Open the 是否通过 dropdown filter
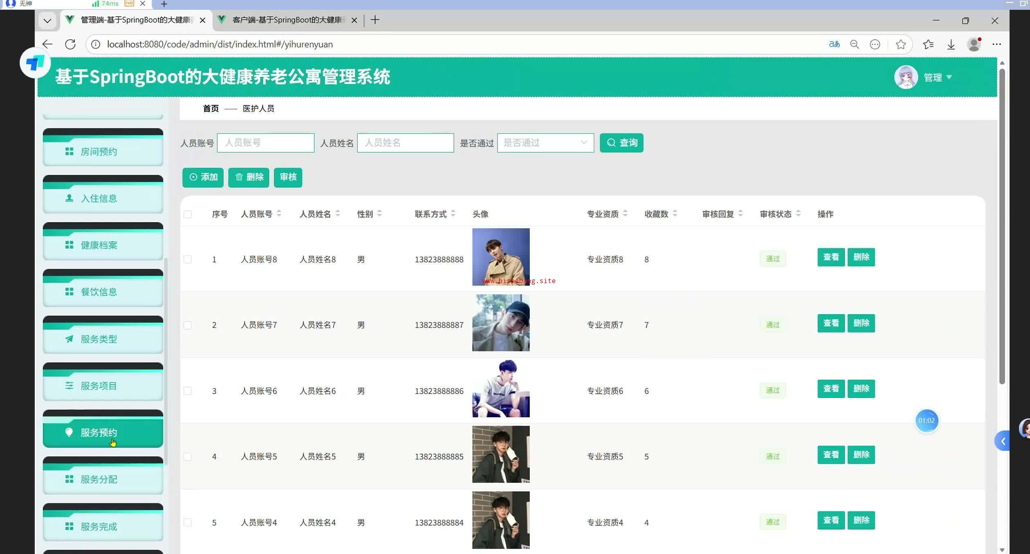Screen dimensions: 1030x554 [545, 143]
